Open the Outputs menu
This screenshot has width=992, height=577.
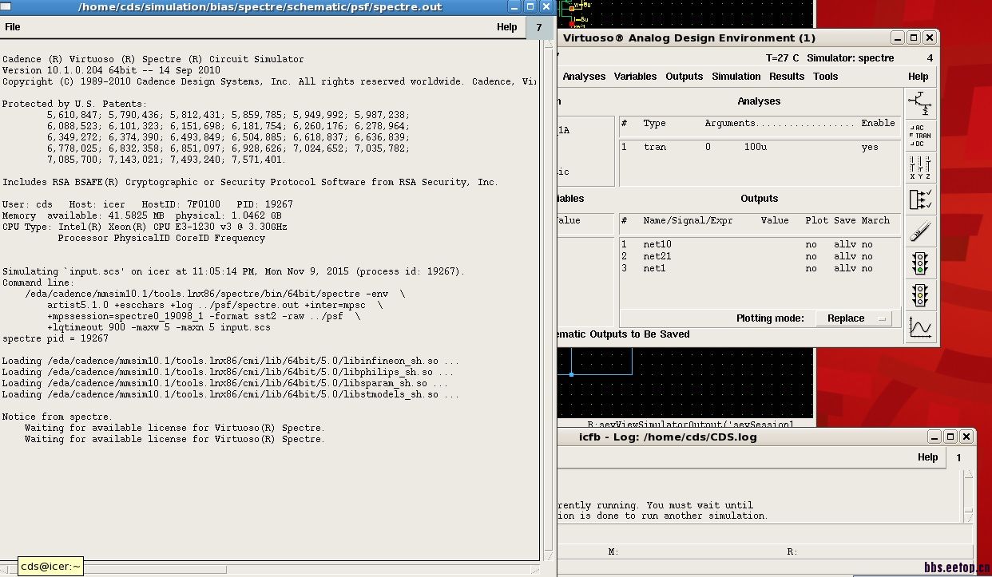(x=684, y=77)
